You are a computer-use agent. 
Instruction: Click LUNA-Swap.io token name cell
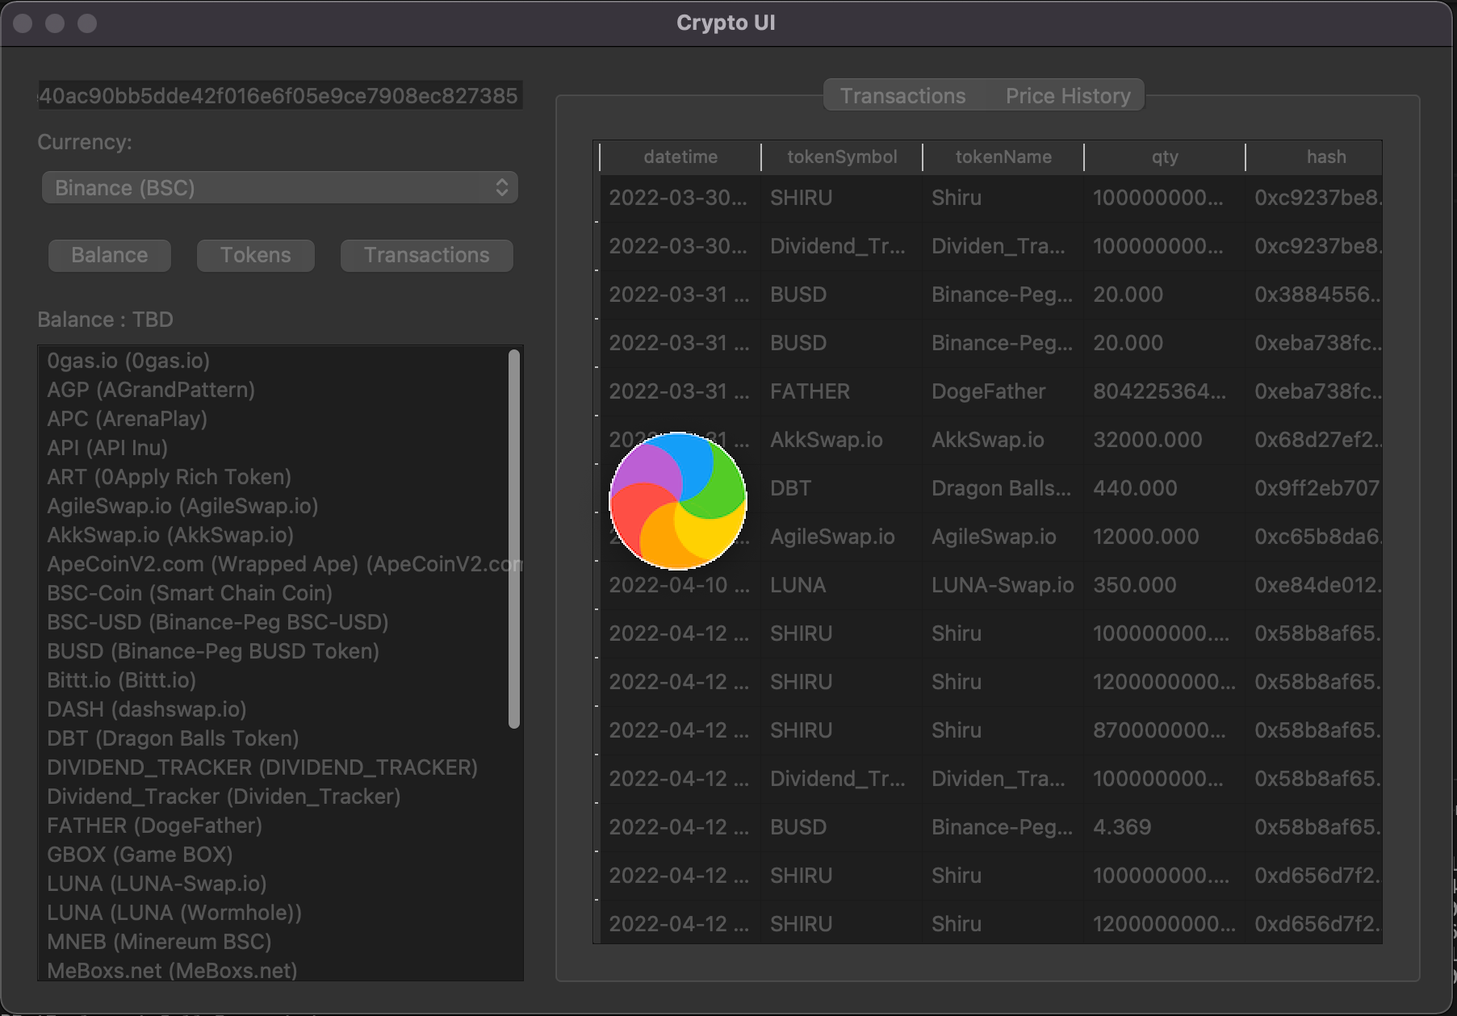coord(1003,585)
